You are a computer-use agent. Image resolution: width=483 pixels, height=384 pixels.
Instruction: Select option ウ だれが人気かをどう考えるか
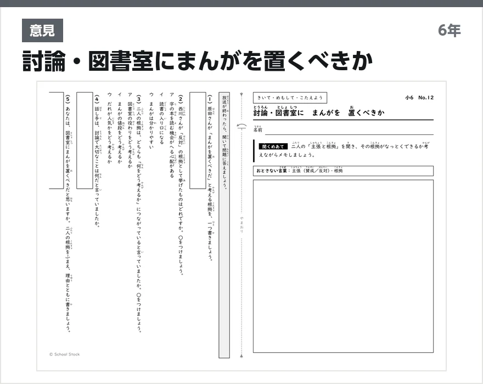109,128
